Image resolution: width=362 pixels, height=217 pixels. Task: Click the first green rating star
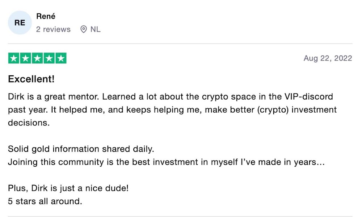point(14,58)
